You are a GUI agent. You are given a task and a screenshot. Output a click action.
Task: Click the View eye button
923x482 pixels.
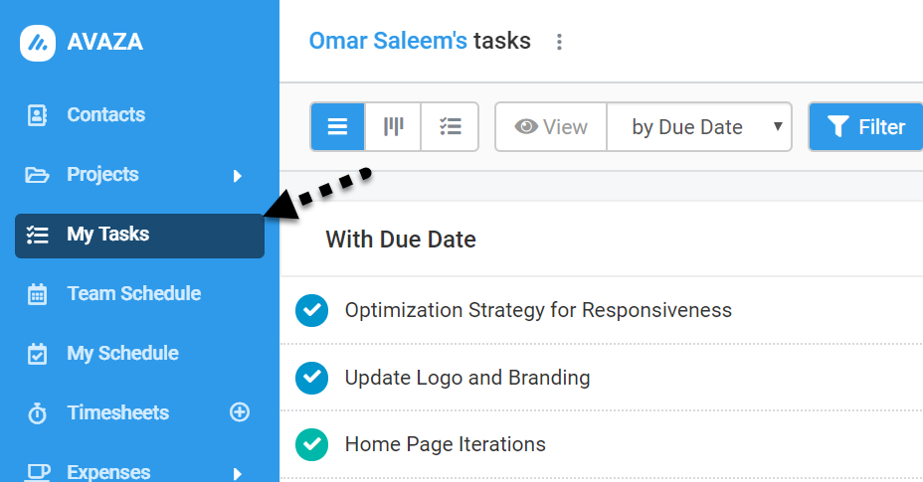click(551, 126)
